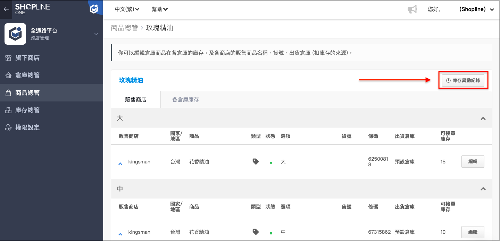Click the green status dot in 大 row
Image resolution: width=500 pixels, height=241 pixels.
click(x=271, y=163)
